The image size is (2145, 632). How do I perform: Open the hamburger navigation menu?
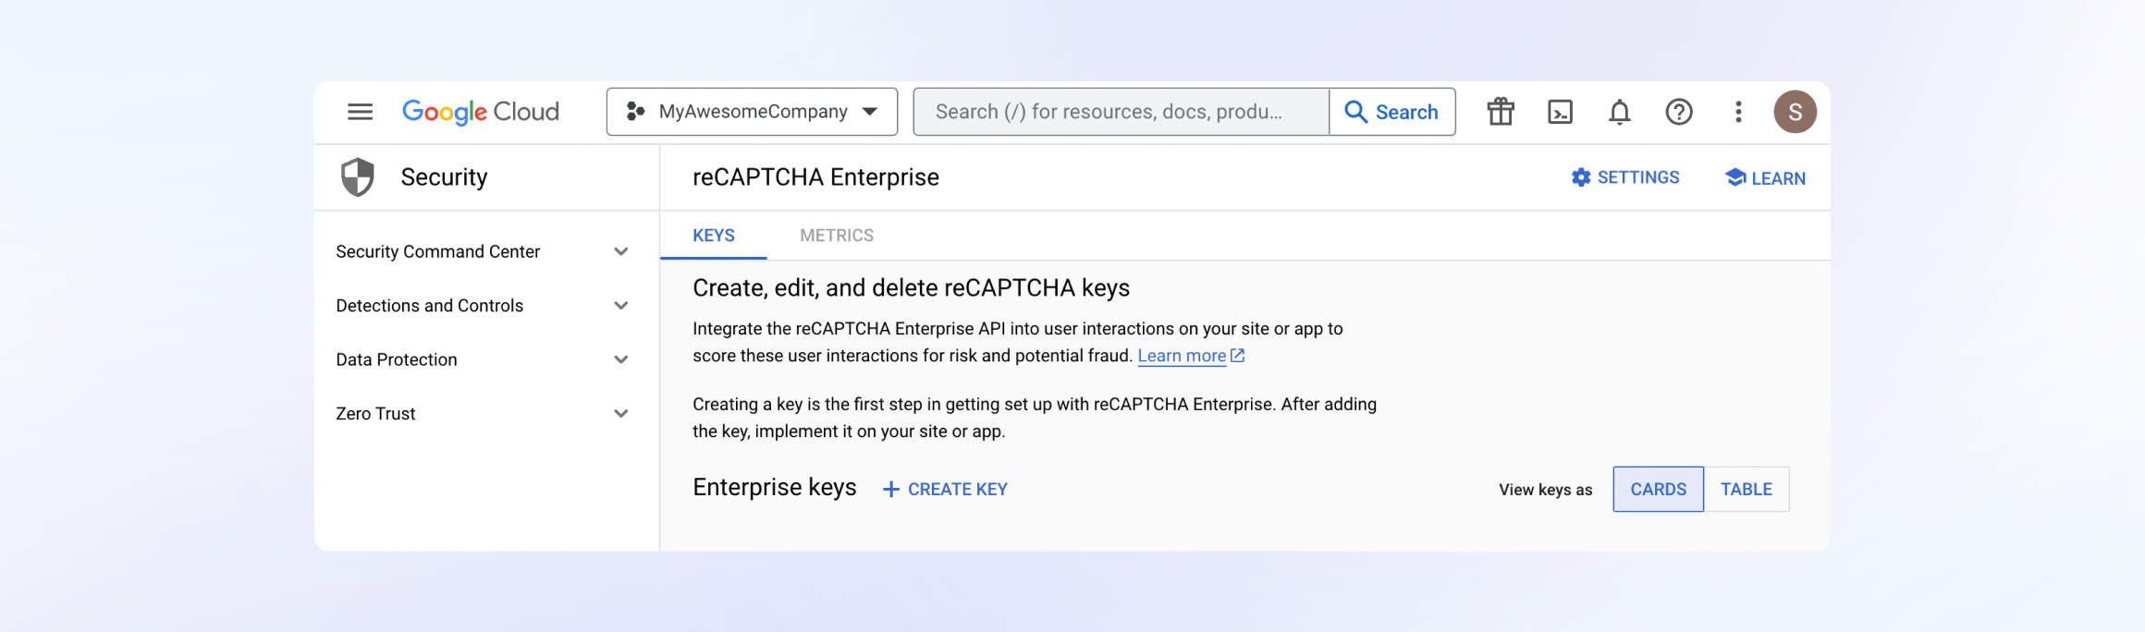tap(360, 112)
